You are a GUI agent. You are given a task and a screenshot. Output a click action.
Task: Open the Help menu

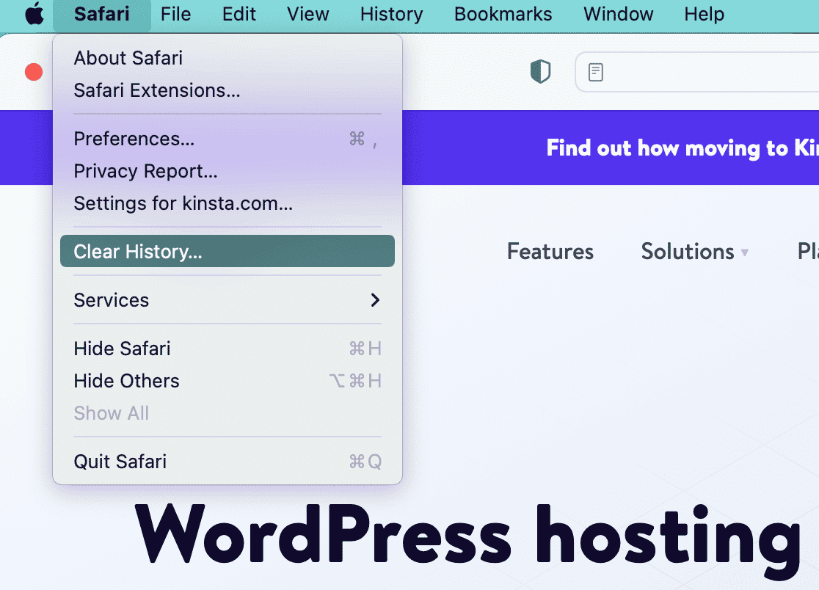704,14
